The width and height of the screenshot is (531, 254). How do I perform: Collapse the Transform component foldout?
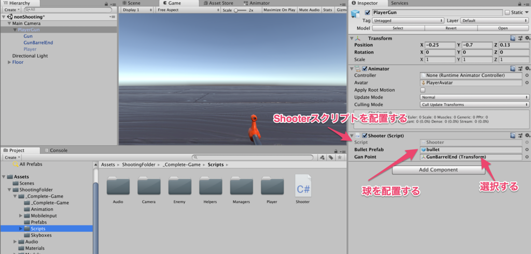coord(352,38)
